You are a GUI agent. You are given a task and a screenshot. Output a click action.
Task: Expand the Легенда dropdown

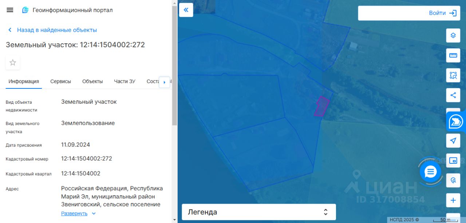259,212
